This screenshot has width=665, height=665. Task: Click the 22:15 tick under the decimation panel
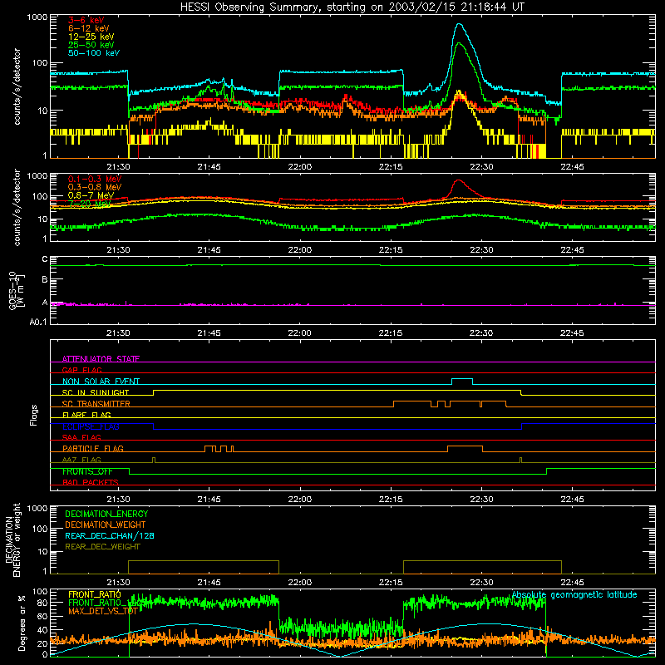391,583
